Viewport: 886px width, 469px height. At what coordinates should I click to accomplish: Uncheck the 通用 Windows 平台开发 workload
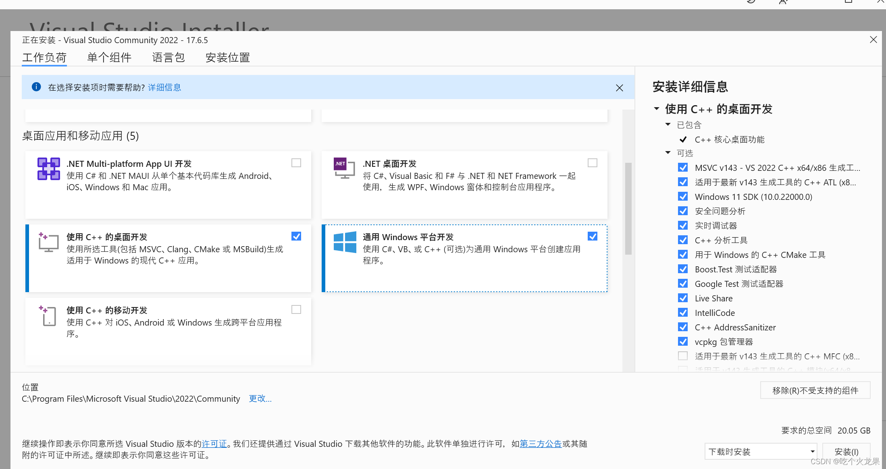coord(592,236)
